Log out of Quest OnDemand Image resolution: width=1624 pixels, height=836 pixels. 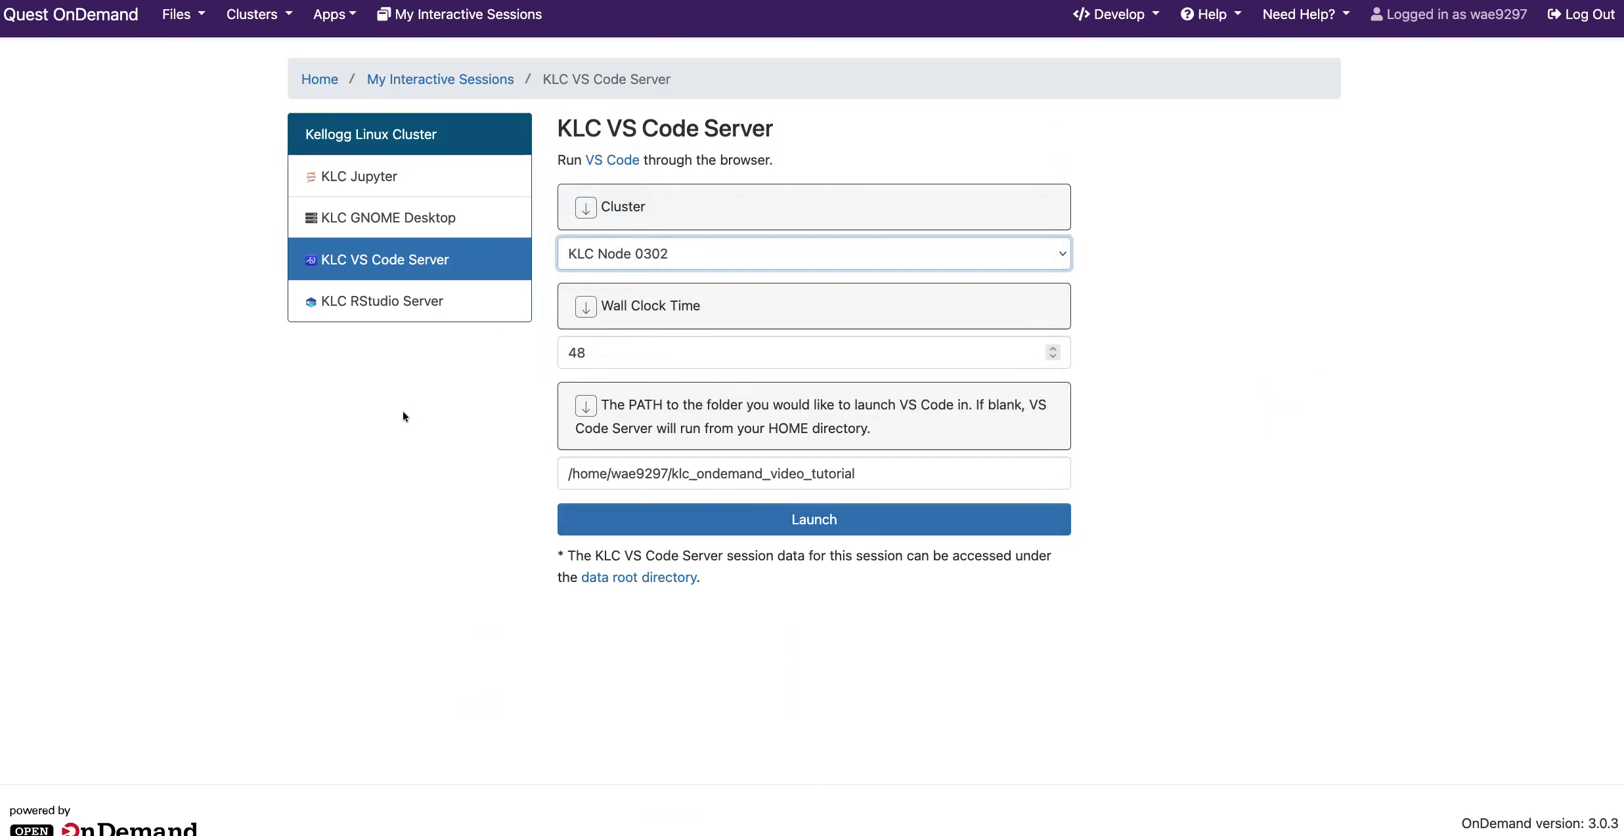(1581, 14)
